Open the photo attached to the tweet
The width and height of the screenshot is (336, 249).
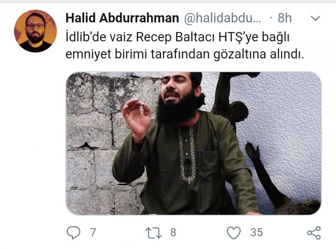pos(194,143)
